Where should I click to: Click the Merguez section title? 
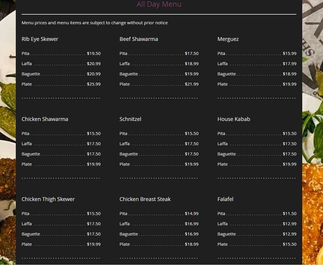(x=228, y=39)
